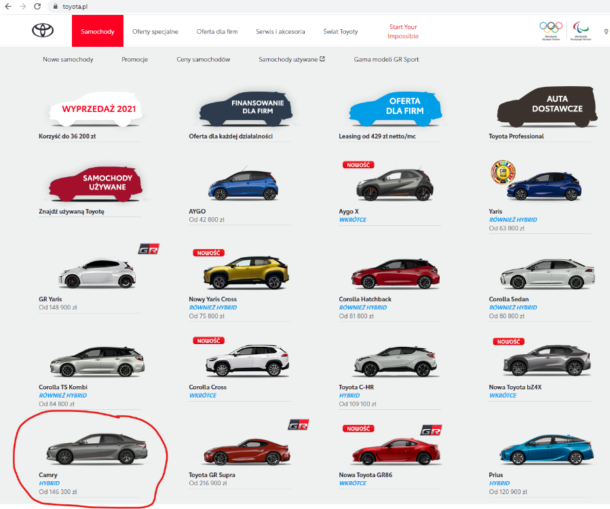
Task: Click the Car of the Year badge
Action: pos(503,172)
